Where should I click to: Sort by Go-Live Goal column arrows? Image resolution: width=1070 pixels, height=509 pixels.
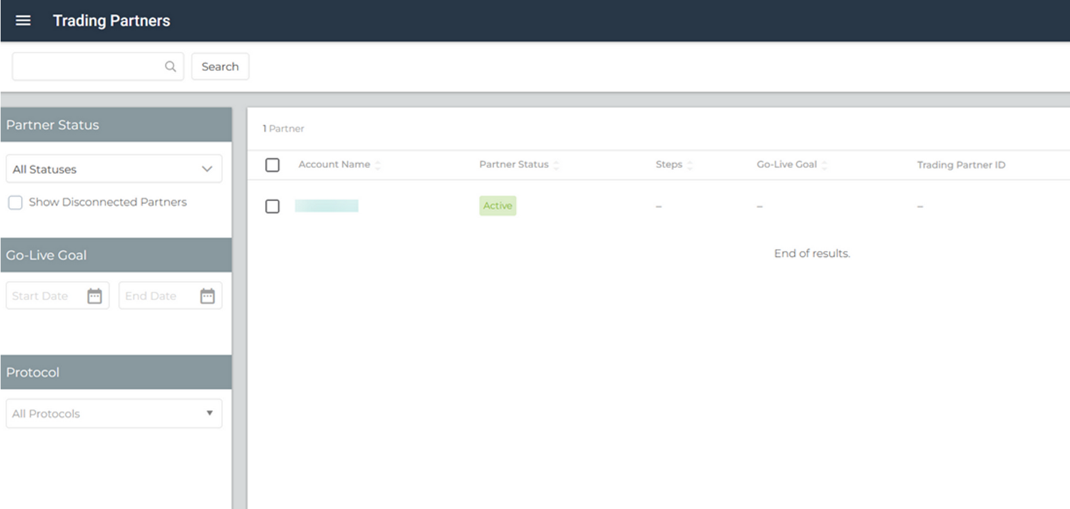[x=824, y=165]
